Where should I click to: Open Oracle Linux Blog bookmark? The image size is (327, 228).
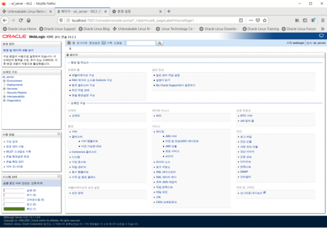coord(94,29)
